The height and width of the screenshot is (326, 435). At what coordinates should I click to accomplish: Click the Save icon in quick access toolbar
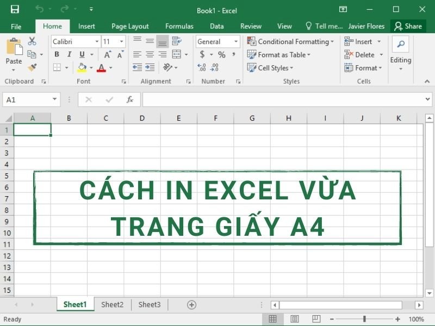tap(15, 9)
